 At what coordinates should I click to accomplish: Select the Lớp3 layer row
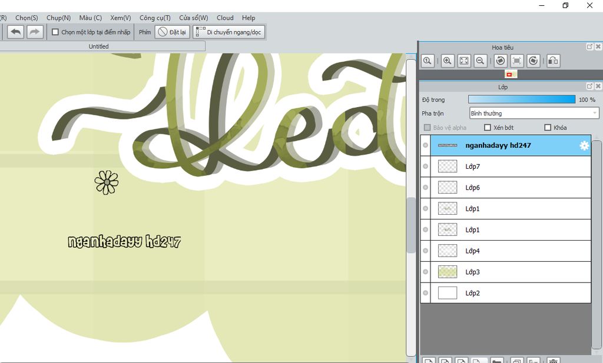[511, 272]
